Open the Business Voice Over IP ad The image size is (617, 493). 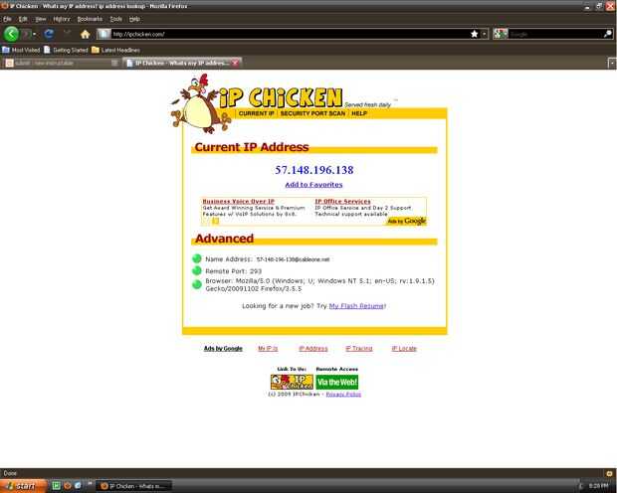click(239, 202)
